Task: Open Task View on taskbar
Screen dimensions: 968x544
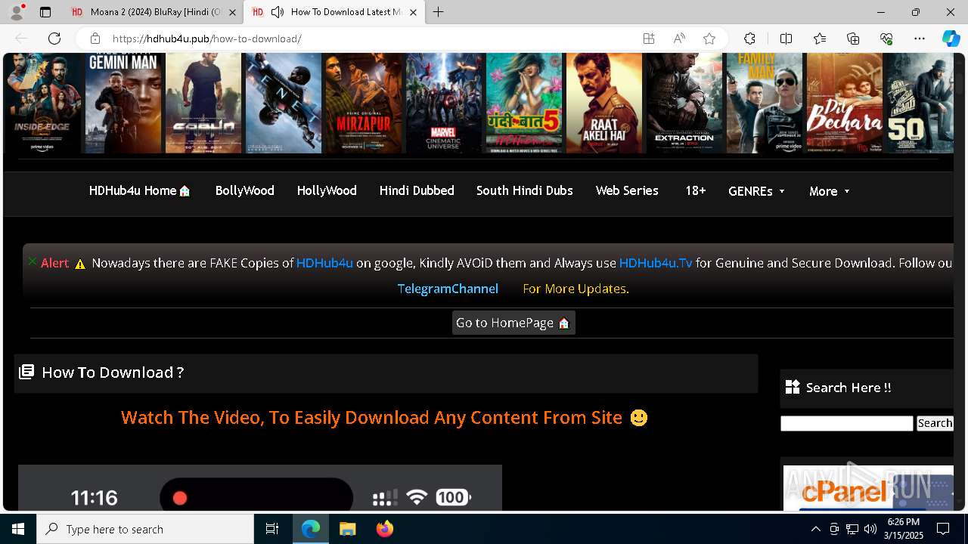Action: [x=272, y=529]
